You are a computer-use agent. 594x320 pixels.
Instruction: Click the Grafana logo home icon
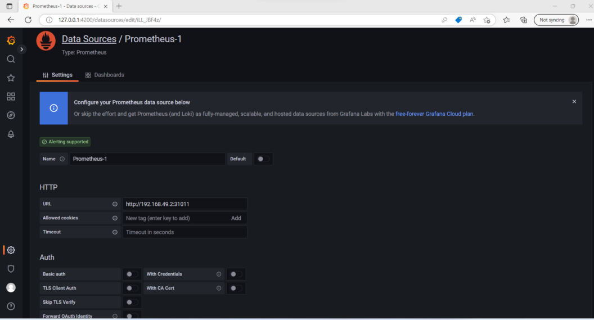coord(11,40)
